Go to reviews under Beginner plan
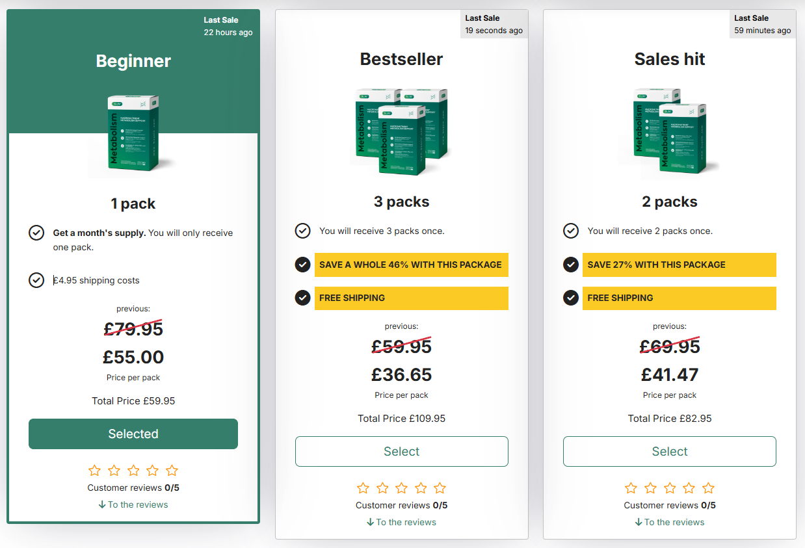 133,504
